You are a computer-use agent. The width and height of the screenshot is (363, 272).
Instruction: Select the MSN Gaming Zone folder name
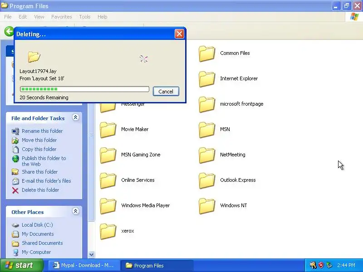click(141, 155)
